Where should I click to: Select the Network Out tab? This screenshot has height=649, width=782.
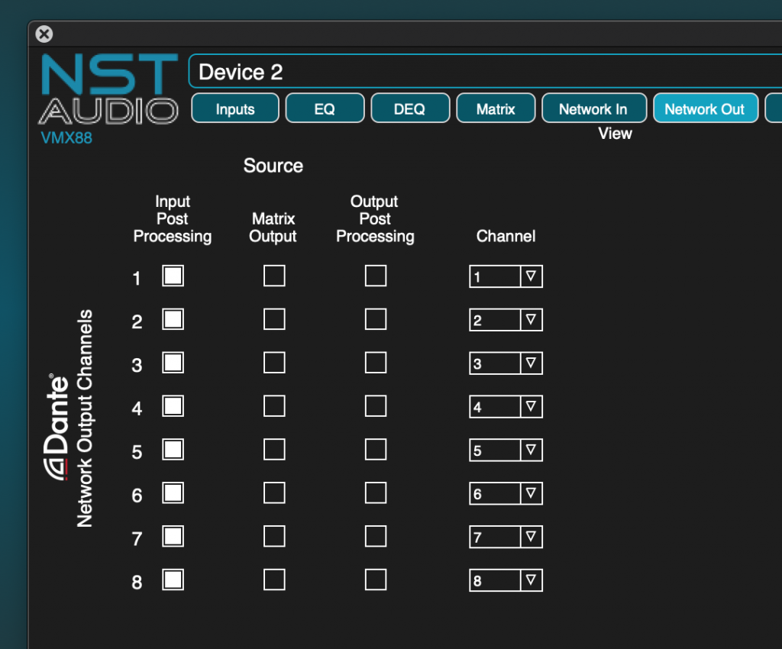(705, 108)
